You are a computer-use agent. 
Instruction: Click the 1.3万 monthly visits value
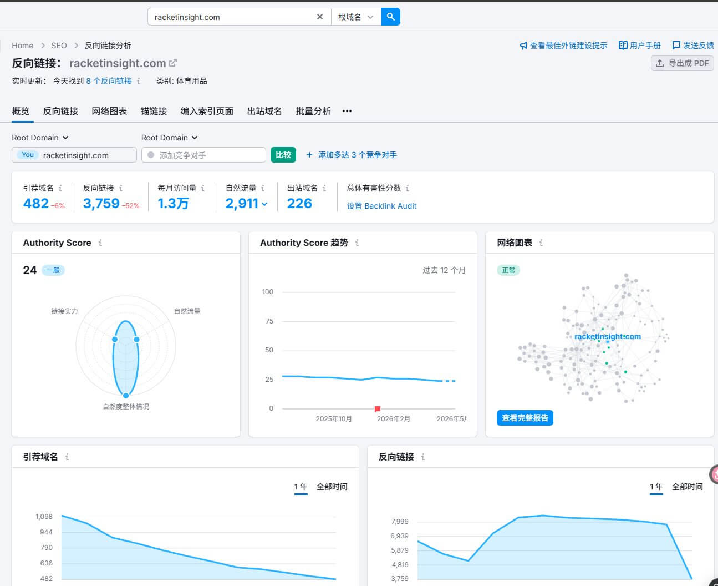coord(174,204)
